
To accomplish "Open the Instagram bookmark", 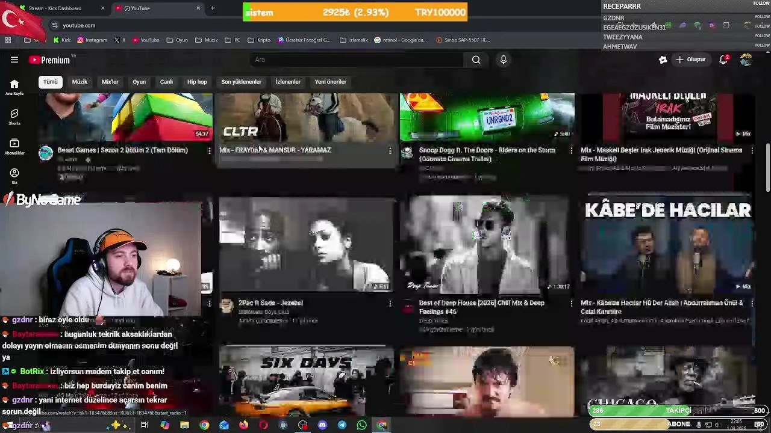I will tap(92, 40).
